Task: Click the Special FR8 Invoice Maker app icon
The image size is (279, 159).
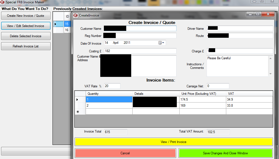Action: tap(3, 2)
